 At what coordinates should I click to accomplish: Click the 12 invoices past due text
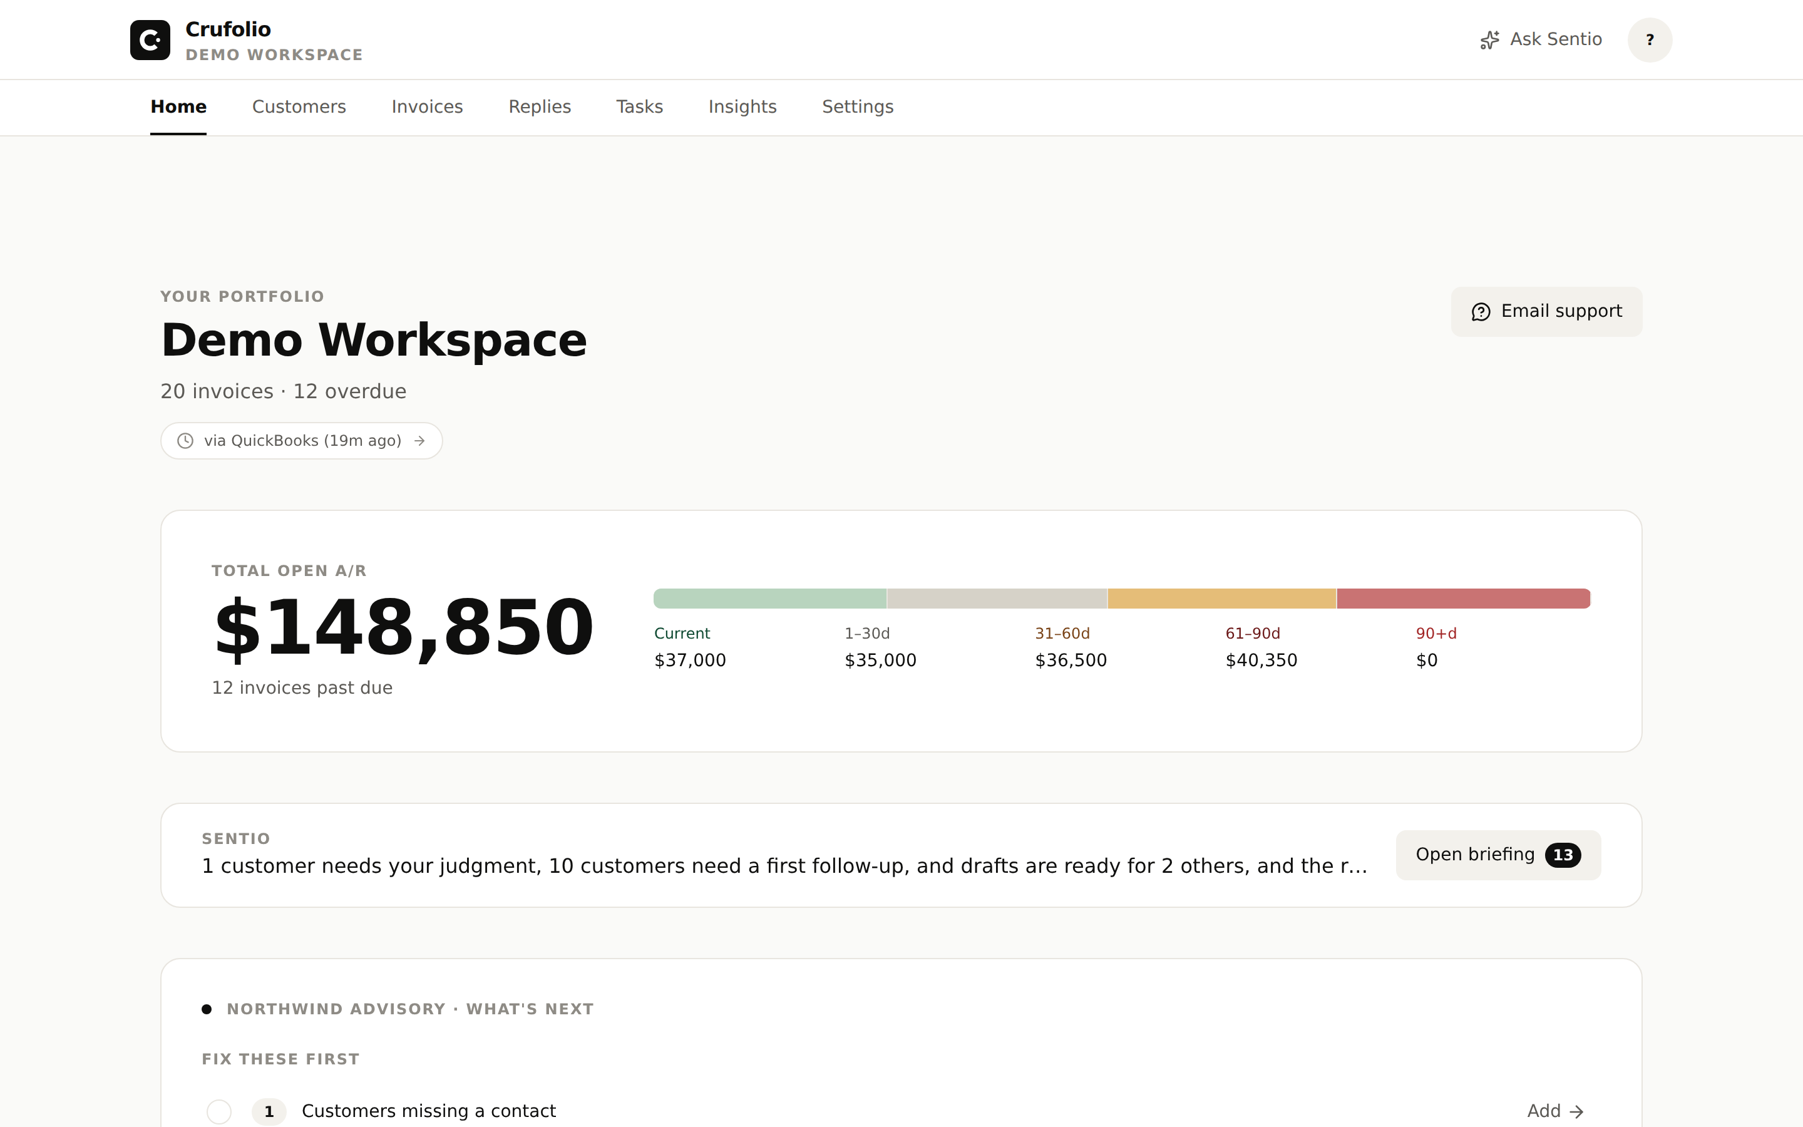302,688
